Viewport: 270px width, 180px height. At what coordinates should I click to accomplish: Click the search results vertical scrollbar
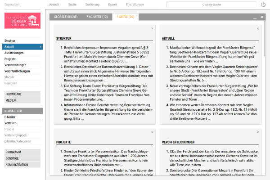pyautogui.click(x=264, y=38)
